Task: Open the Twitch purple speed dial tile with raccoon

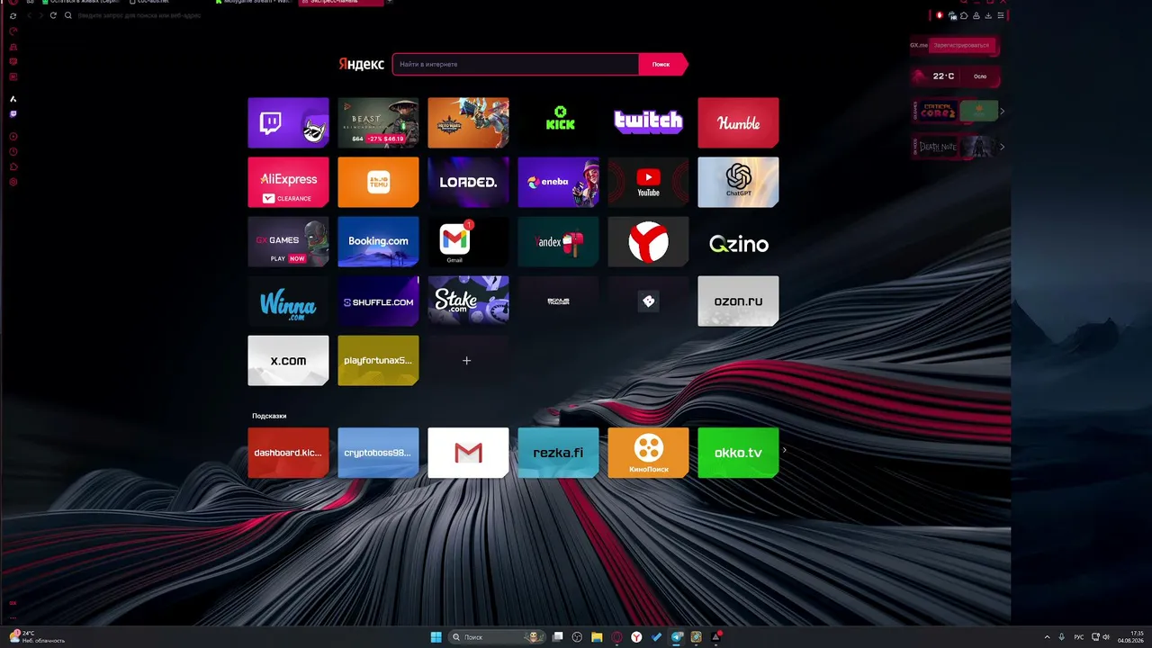Action: click(288, 122)
